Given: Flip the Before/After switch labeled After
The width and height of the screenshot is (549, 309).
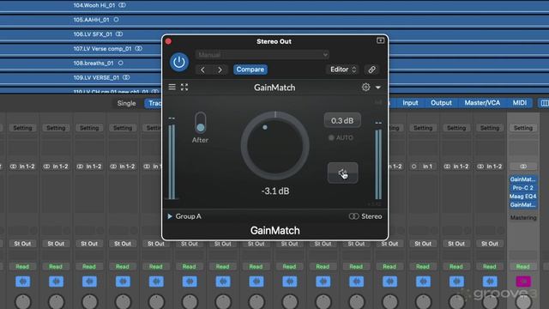Looking at the screenshot, I should pos(201,123).
